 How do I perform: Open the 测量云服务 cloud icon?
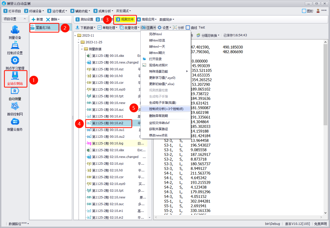[x=15, y=122]
